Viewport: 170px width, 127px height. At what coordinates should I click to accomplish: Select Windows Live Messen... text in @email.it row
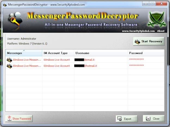coord(27,60)
